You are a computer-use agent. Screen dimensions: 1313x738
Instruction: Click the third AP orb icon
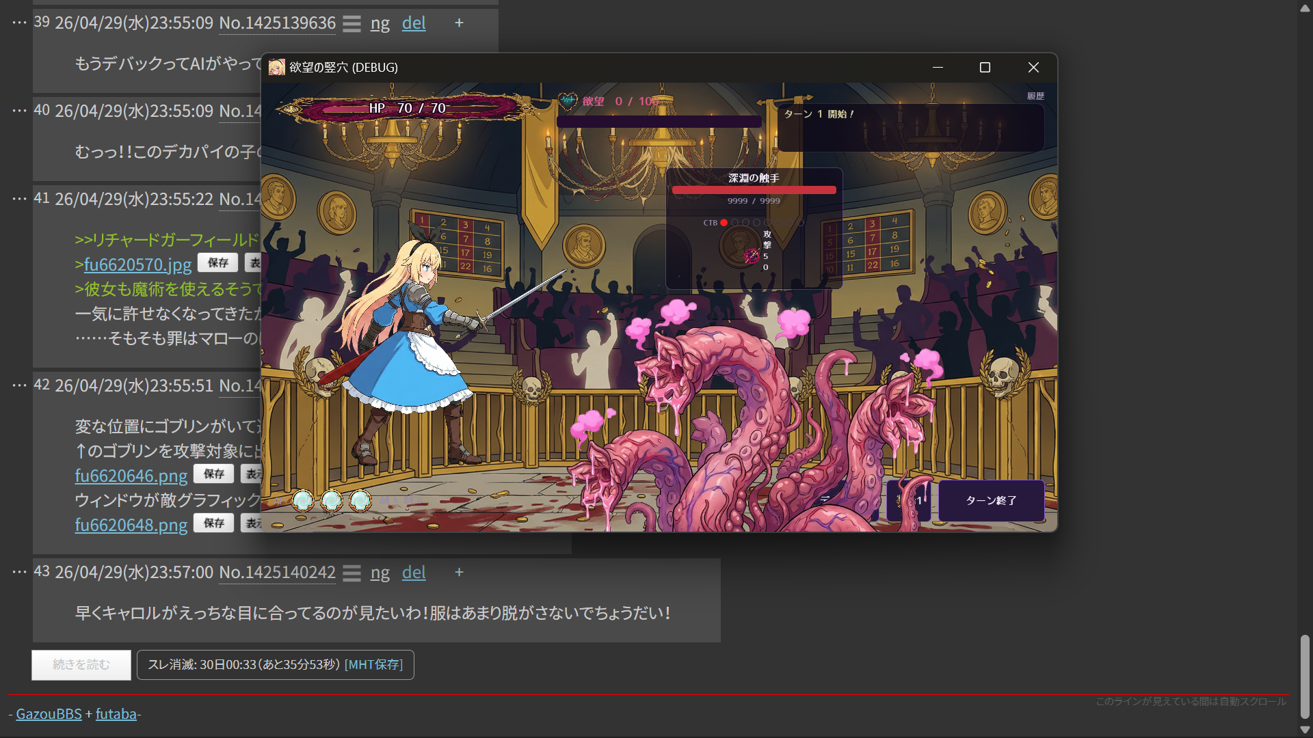tap(360, 501)
